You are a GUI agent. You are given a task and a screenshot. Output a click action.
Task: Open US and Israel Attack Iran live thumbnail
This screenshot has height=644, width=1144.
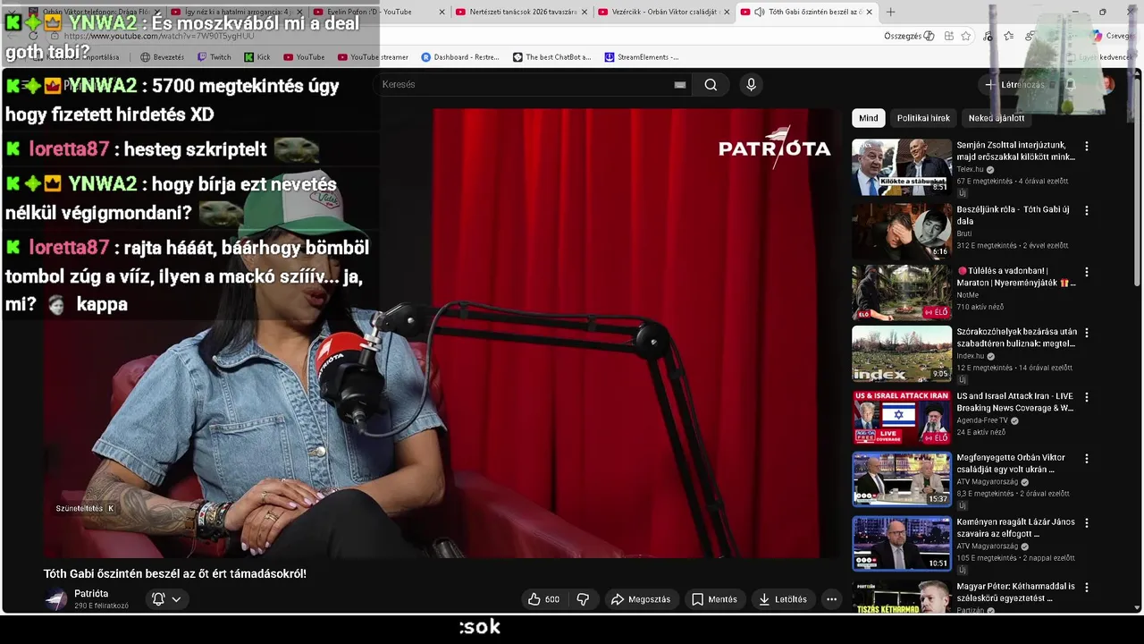(901, 418)
